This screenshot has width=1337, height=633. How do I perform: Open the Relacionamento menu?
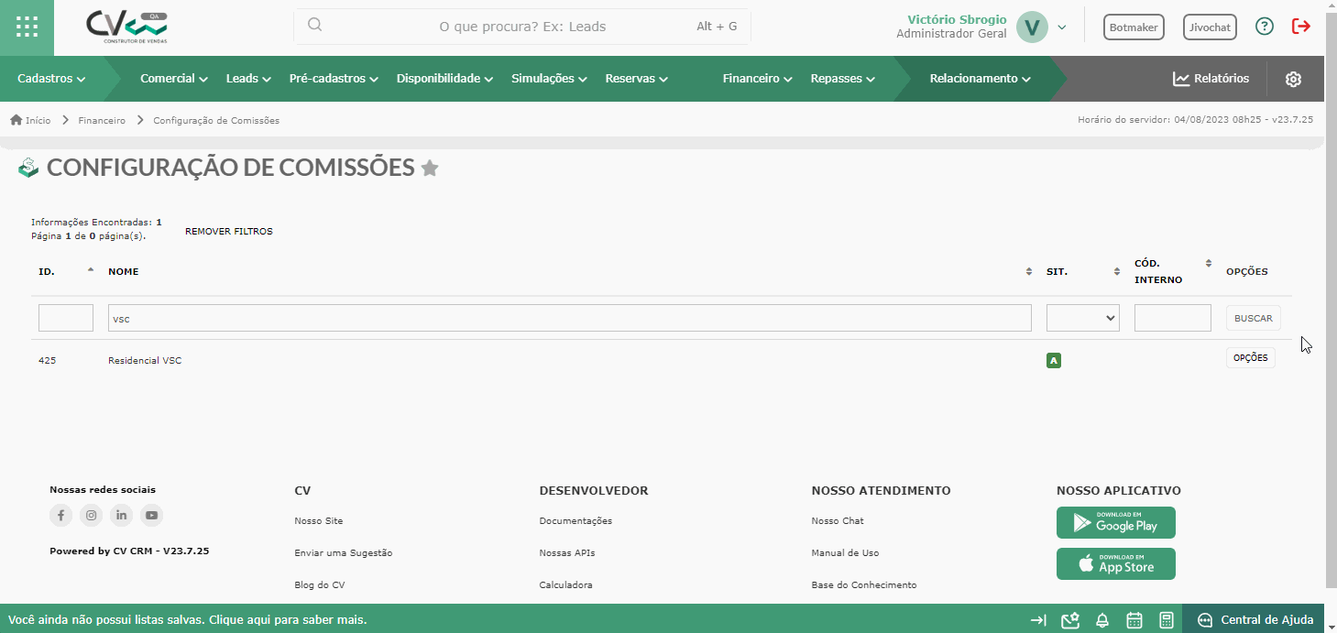pos(981,79)
